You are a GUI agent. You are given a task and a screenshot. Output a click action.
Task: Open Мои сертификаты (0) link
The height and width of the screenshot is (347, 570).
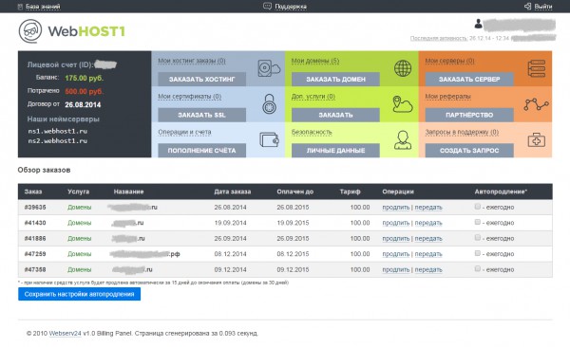pos(189,97)
